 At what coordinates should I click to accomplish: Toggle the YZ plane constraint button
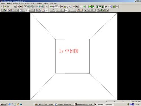72,10
